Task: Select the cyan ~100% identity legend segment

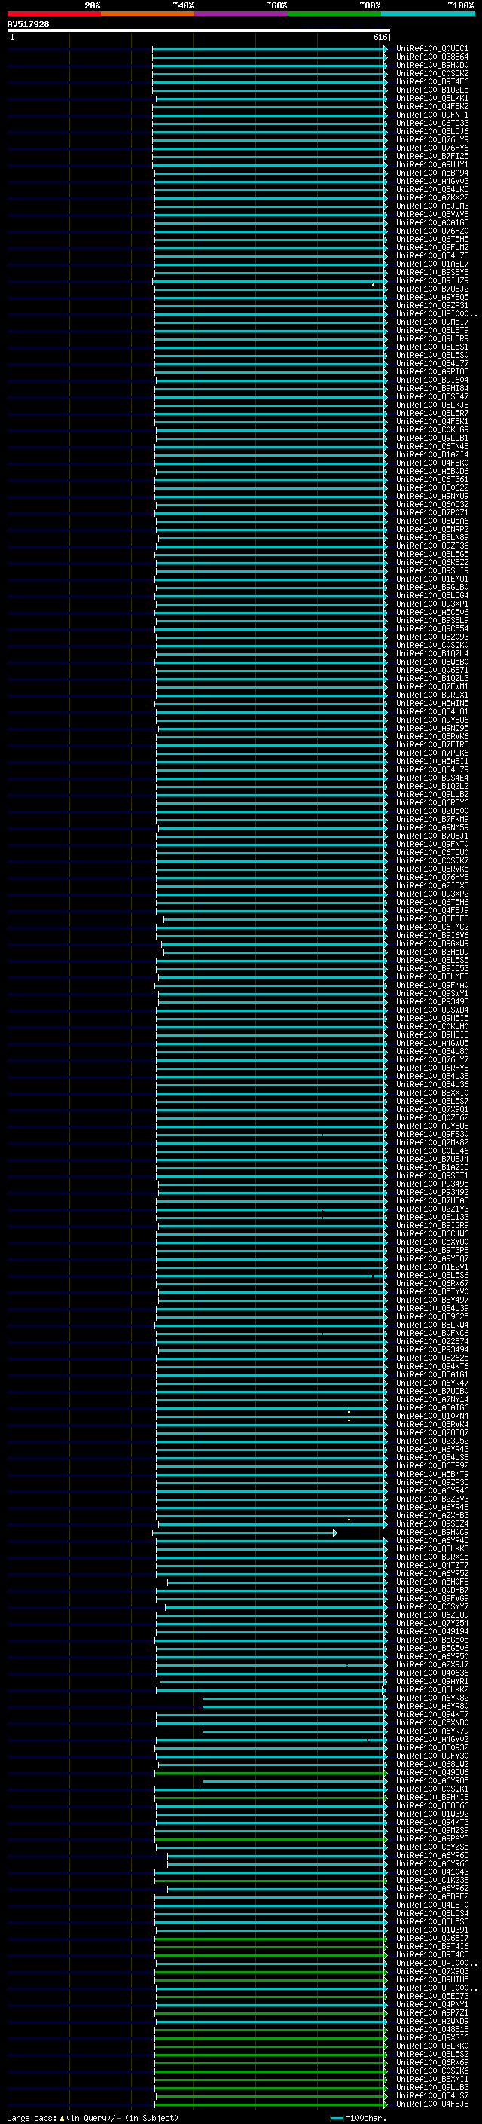Action: click(429, 14)
